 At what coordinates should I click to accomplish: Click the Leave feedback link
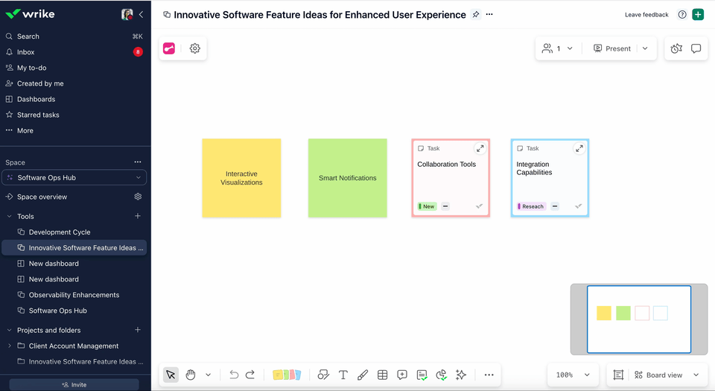[646, 15]
